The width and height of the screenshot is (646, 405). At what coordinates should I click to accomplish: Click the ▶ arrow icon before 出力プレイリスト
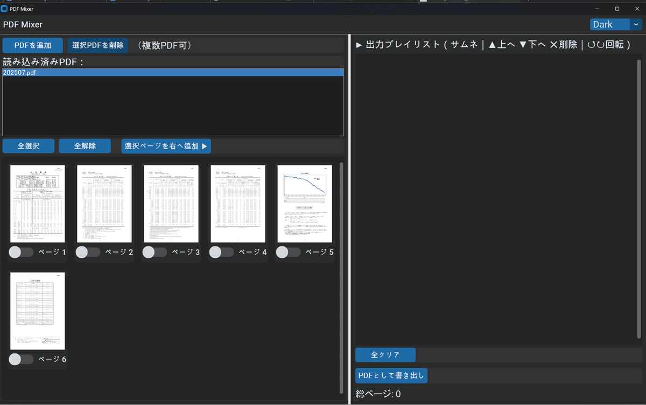click(x=357, y=45)
